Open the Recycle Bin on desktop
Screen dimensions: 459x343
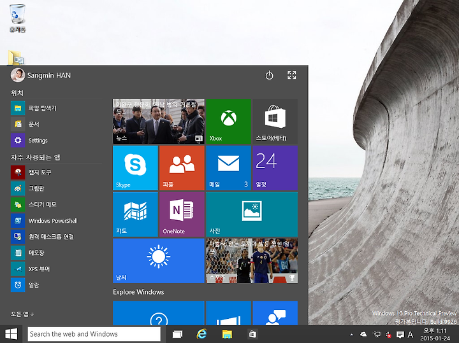tap(18, 18)
